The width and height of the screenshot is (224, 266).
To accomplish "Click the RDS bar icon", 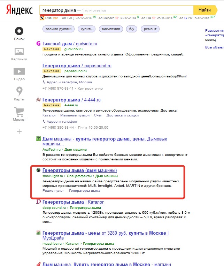I will tap(42, 18).
